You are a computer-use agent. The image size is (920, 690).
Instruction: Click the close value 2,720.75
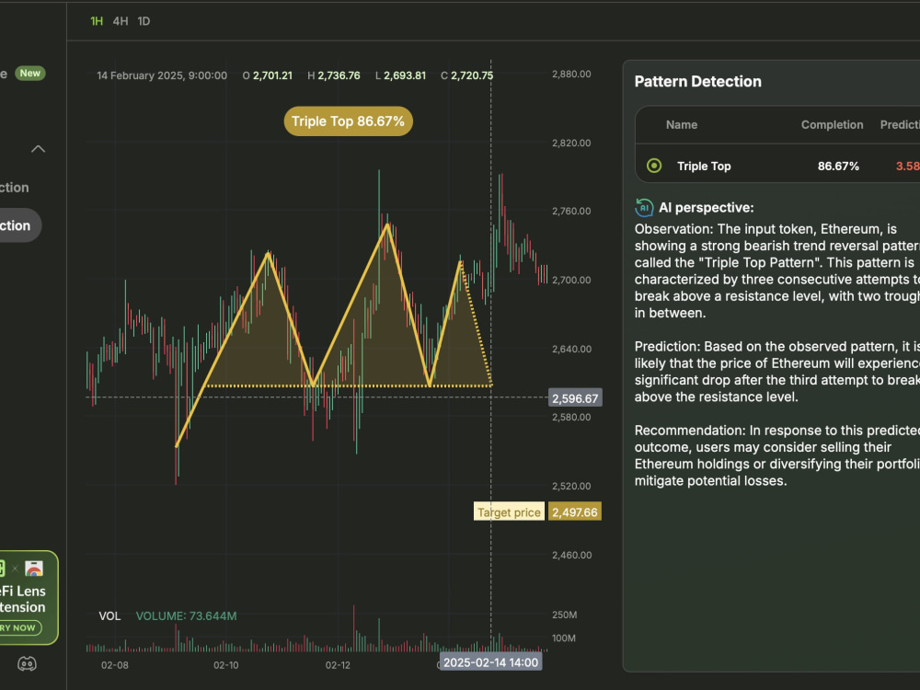tap(472, 75)
